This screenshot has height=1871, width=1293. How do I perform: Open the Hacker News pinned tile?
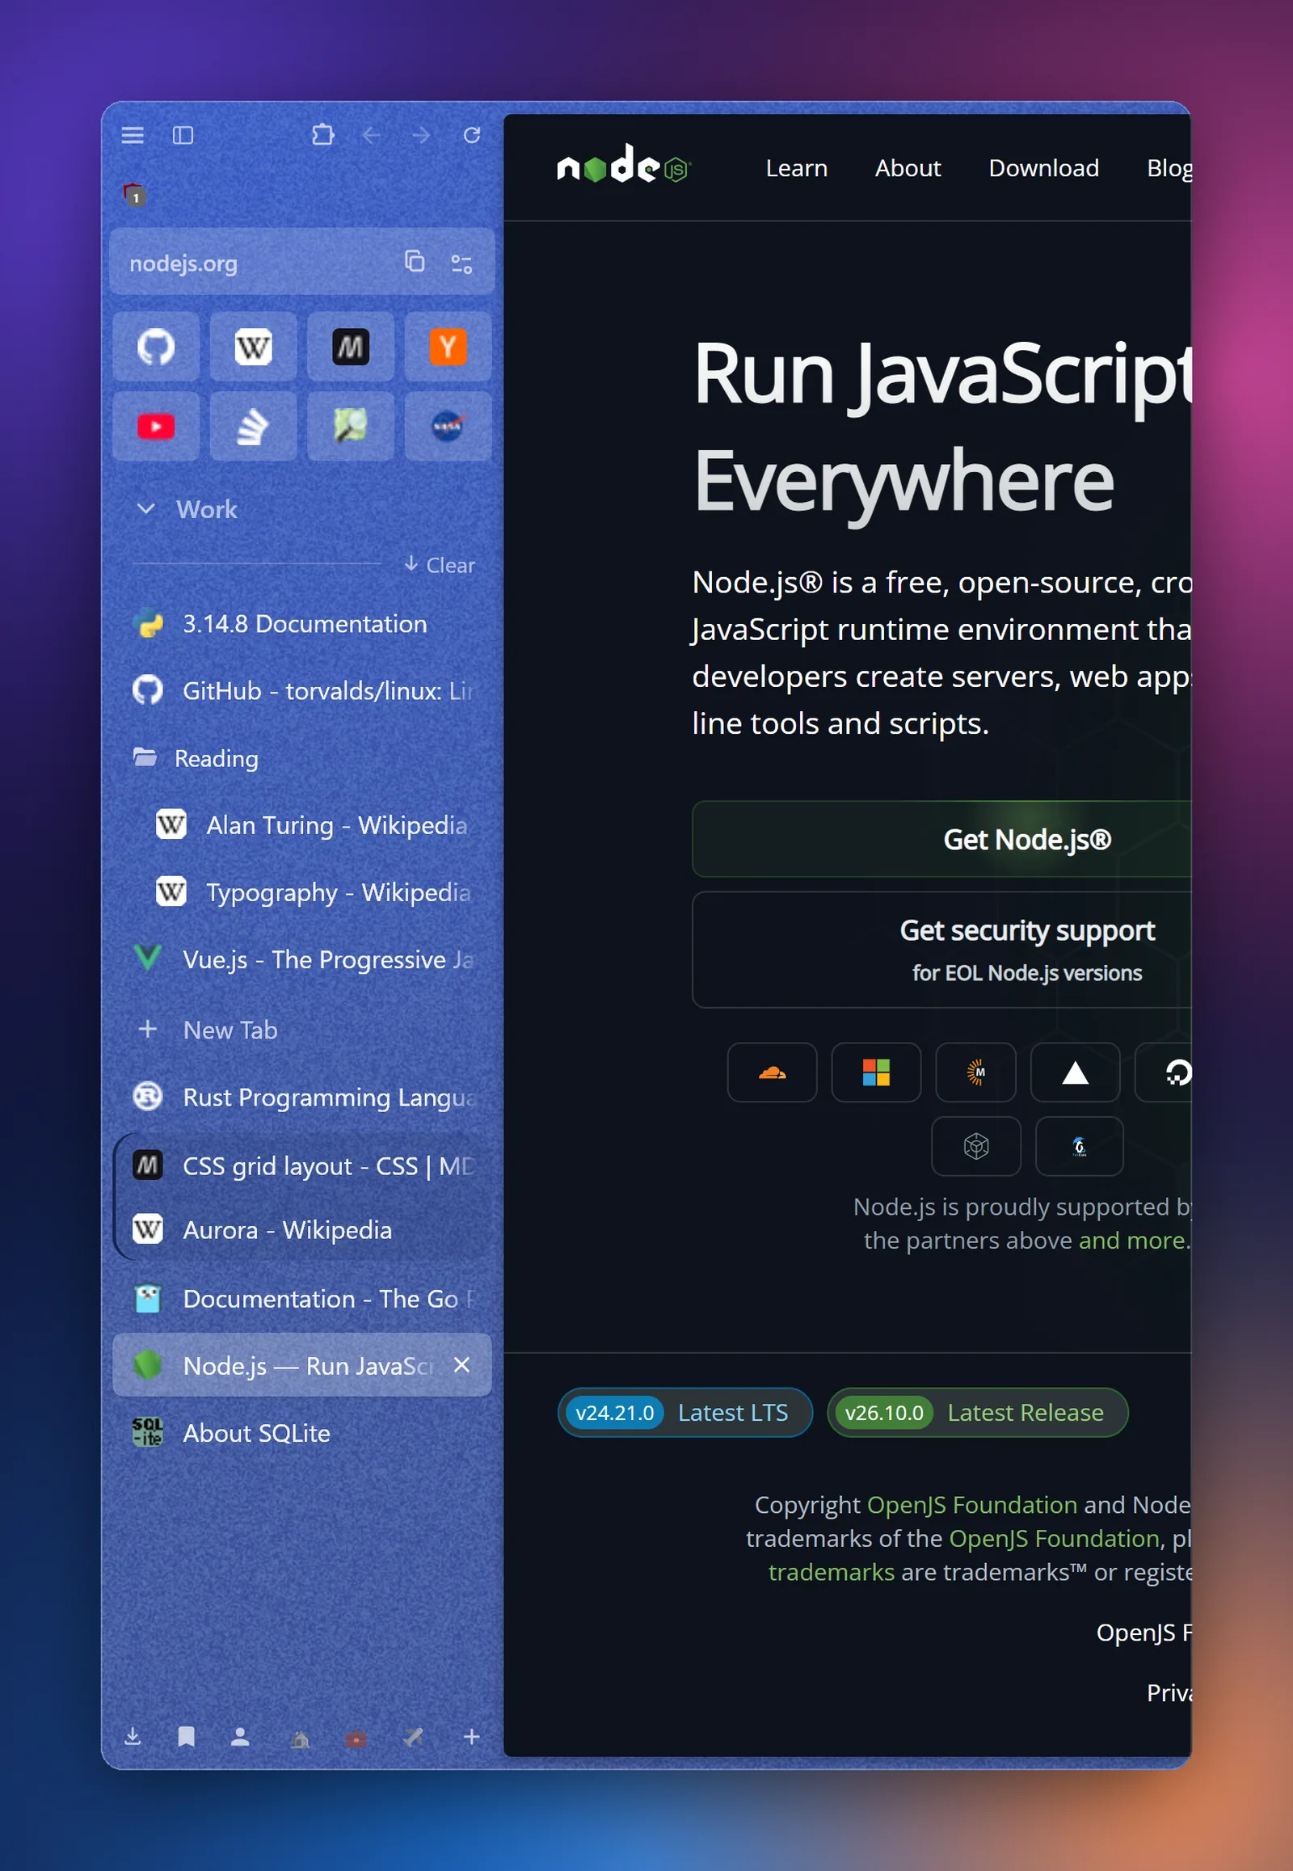[x=448, y=347]
